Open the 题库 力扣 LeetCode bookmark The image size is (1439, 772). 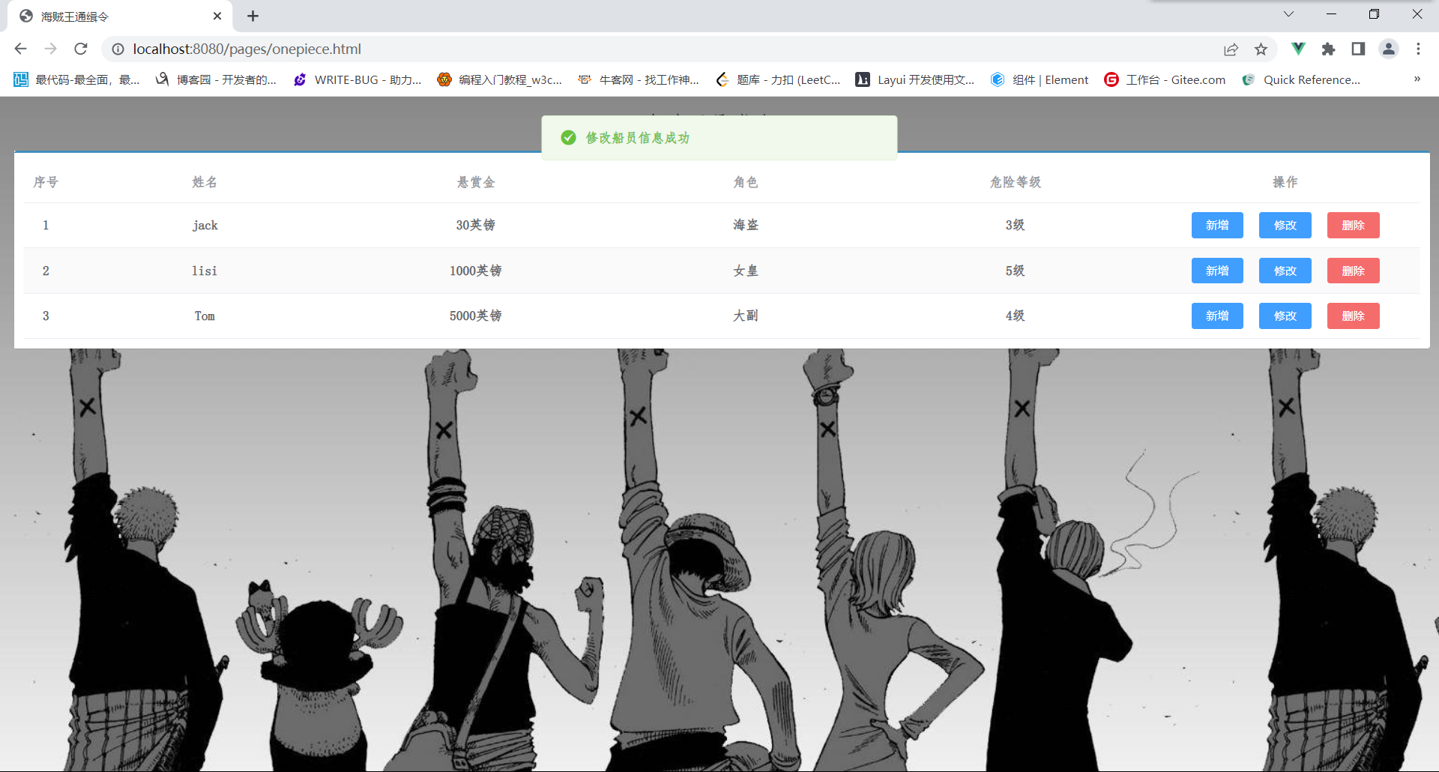[x=778, y=79]
